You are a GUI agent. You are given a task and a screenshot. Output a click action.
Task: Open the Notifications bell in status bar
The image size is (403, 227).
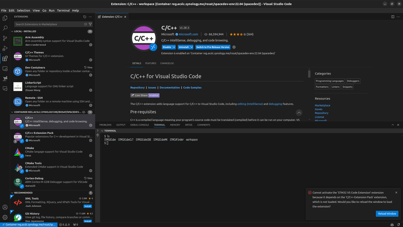coord(399,225)
